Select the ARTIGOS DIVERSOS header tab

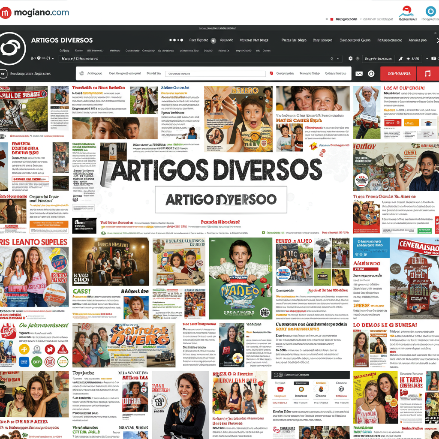click(x=62, y=40)
